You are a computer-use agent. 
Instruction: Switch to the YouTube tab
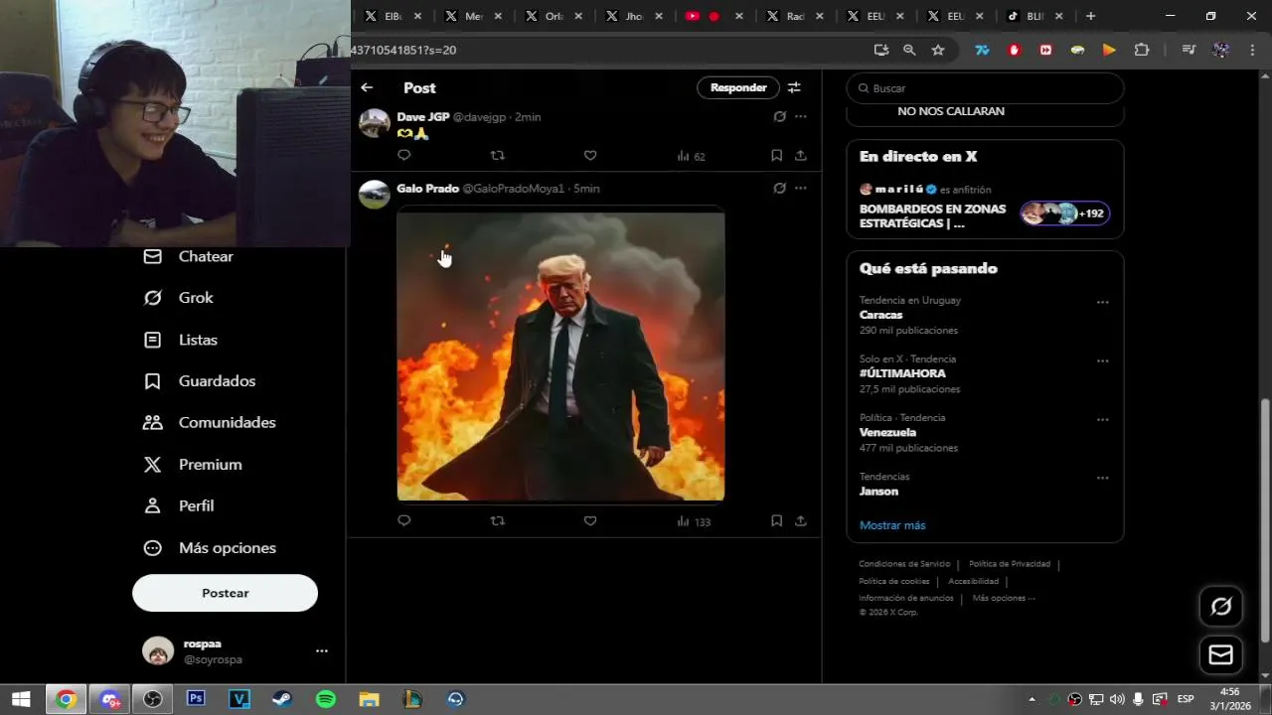(x=714, y=16)
